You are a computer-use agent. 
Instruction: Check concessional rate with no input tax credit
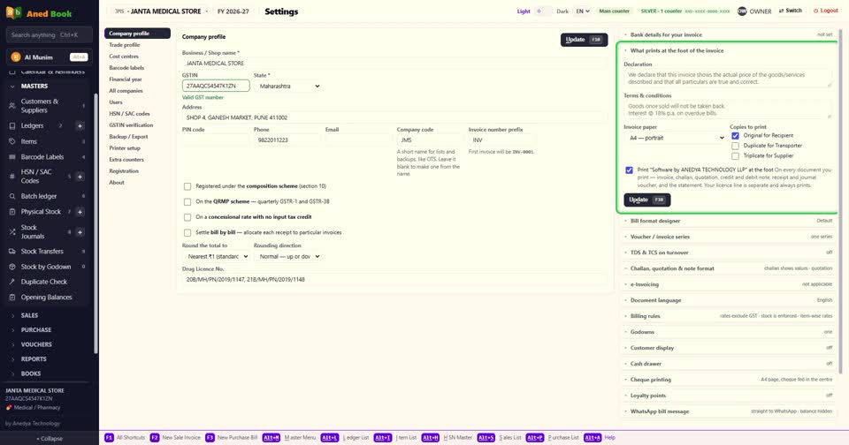pos(187,217)
